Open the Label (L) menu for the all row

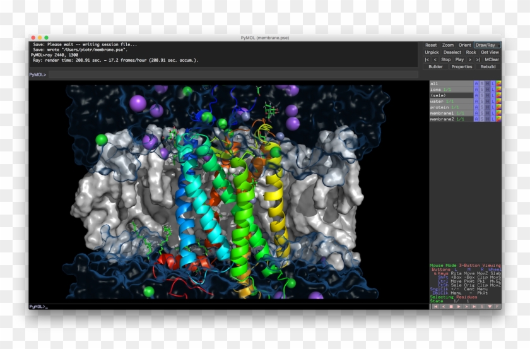click(x=493, y=83)
